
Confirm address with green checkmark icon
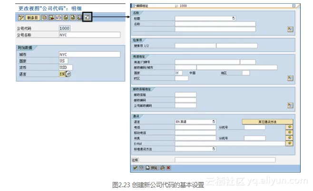click(135, 168)
